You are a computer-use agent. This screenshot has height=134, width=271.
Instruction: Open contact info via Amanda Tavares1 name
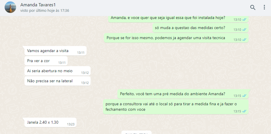coord(38,5)
